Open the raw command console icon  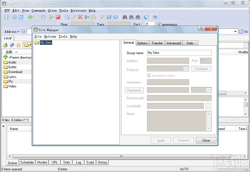click(109, 17)
